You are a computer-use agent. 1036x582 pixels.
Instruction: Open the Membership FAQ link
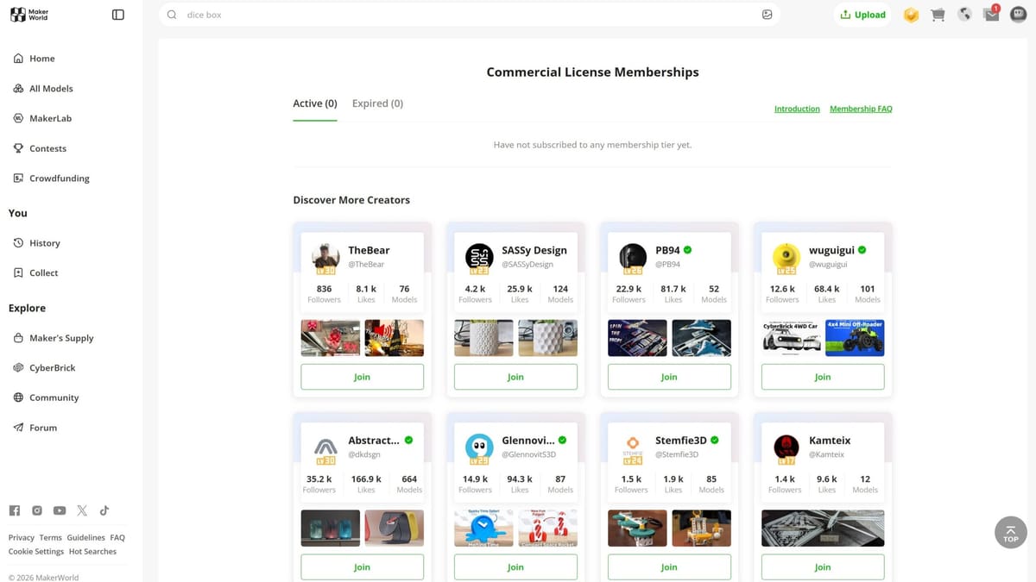pos(861,110)
